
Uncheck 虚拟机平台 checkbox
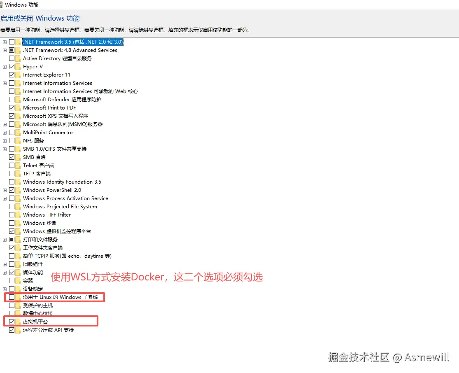(12, 322)
